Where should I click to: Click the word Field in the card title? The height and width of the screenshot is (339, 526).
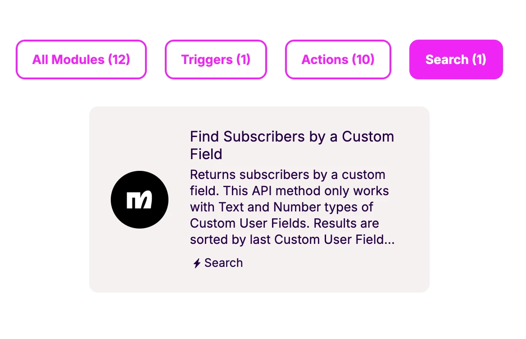pyautogui.click(x=206, y=154)
